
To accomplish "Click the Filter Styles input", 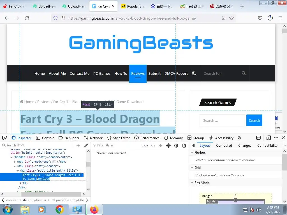I will coord(116,145).
